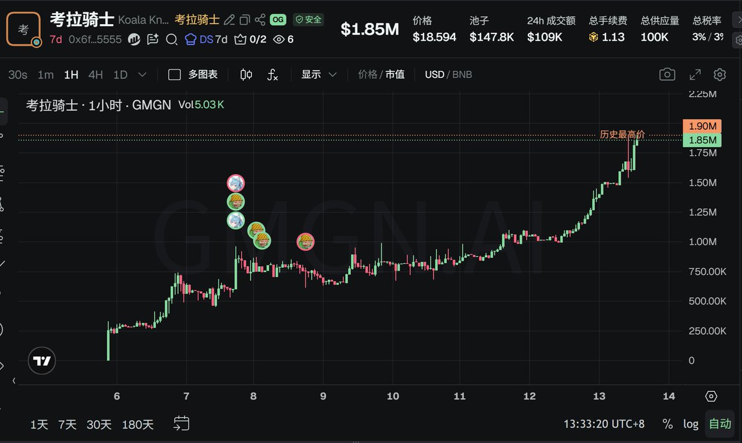The image size is (742, 443).
Task: Copy the token address with the copy icon
Action: click(x=245, y=20)
